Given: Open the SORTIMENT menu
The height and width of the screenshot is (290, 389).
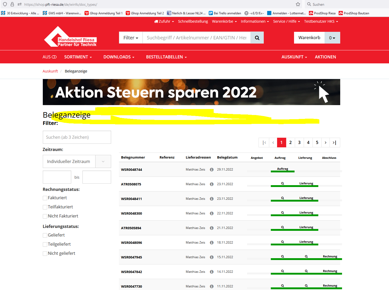Looking at the screenshot, I should point(78,57).
